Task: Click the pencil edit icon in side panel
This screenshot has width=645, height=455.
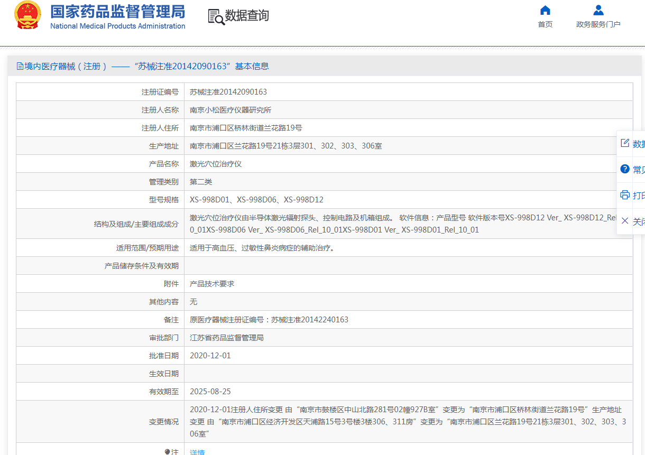Action: pos(624,143)
